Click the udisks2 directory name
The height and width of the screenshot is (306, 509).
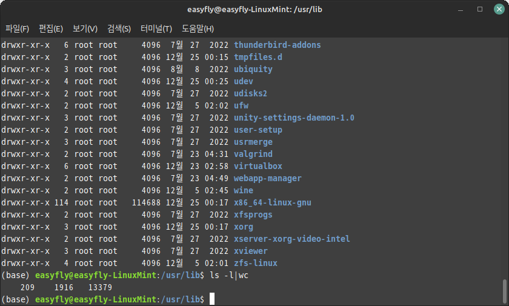click(x=251, y=93)
